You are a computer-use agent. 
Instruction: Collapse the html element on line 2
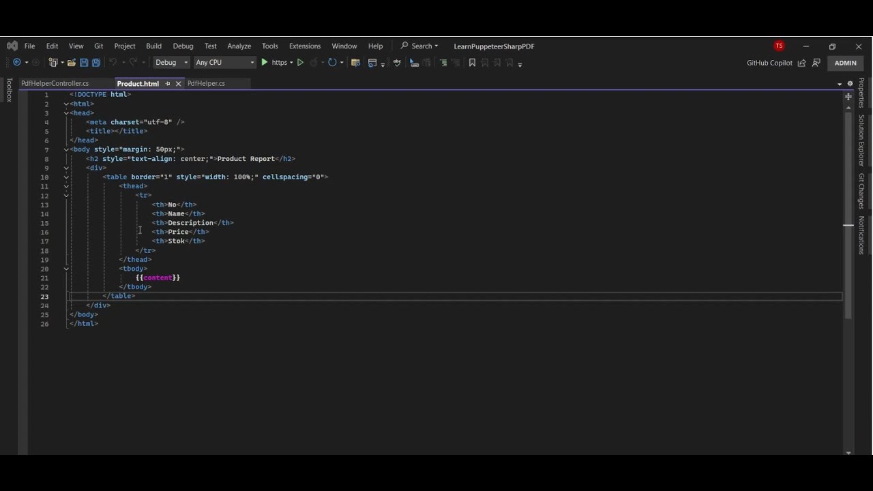click(x=66, y=104)
